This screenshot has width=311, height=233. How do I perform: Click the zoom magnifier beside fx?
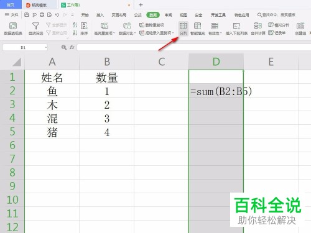click(x=64, y=47)
